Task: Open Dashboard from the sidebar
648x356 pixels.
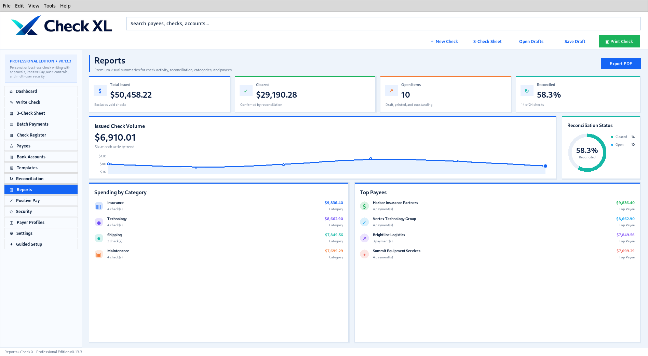Action: (x=41, y=91)
